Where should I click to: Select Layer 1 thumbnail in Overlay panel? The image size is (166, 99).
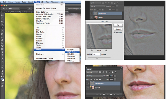point(92,88)
